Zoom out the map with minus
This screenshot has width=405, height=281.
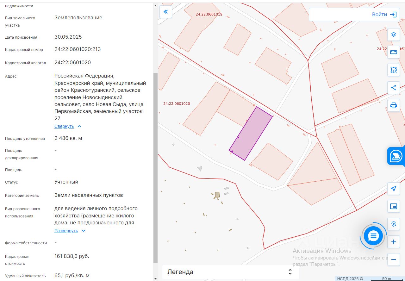point(393,259)
